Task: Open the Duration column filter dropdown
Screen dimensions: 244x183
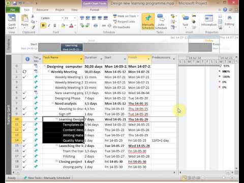Action: (x=101, y=59)
